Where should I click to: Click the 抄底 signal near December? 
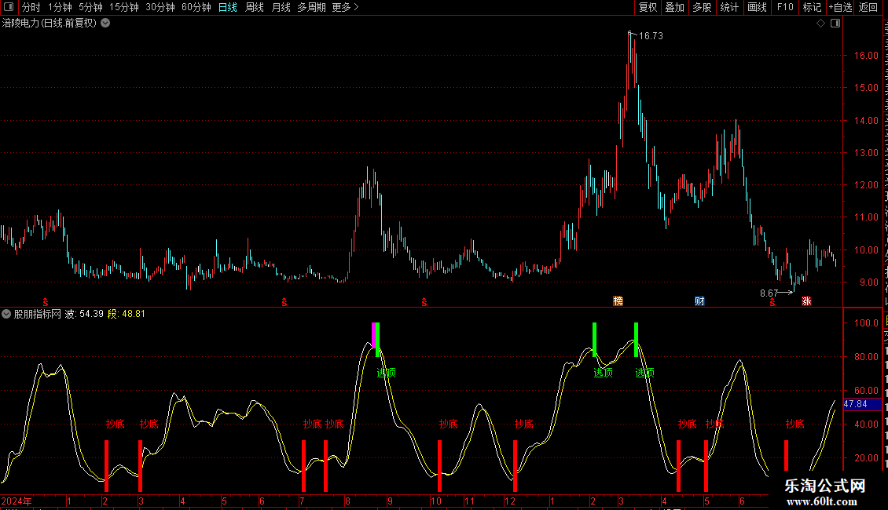[524, 424]
